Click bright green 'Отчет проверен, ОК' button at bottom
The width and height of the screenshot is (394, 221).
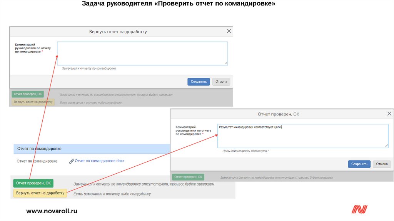tap(33, 183)
